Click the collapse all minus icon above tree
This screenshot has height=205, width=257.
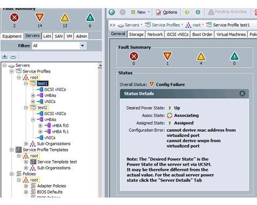[13, 57]
